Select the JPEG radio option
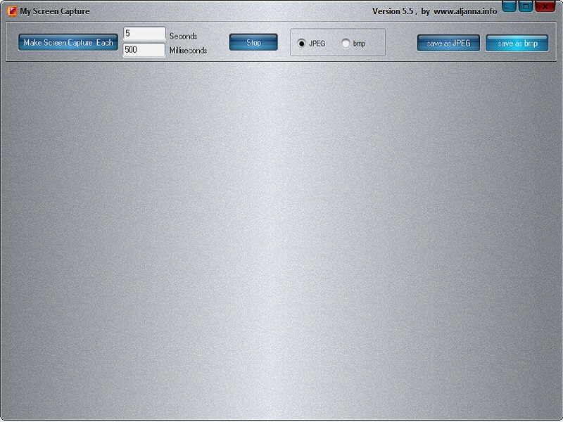The height and width of the screenshot is (422, 563). click(311, 44)
